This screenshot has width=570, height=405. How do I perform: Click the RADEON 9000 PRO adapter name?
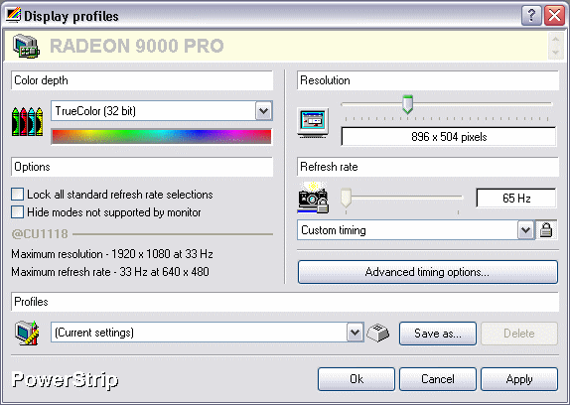[x=137, y=46]
